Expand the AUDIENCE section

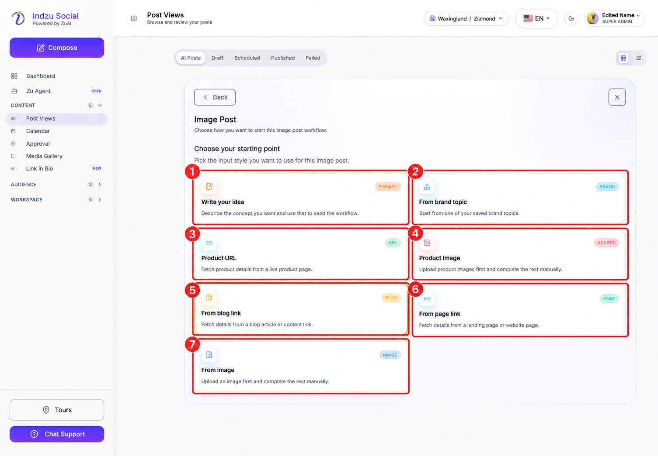57,185
